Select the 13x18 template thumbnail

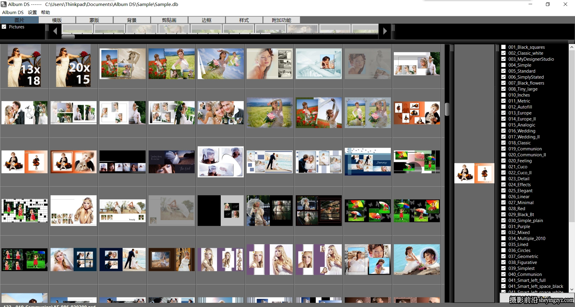click(x=25, y=66)
